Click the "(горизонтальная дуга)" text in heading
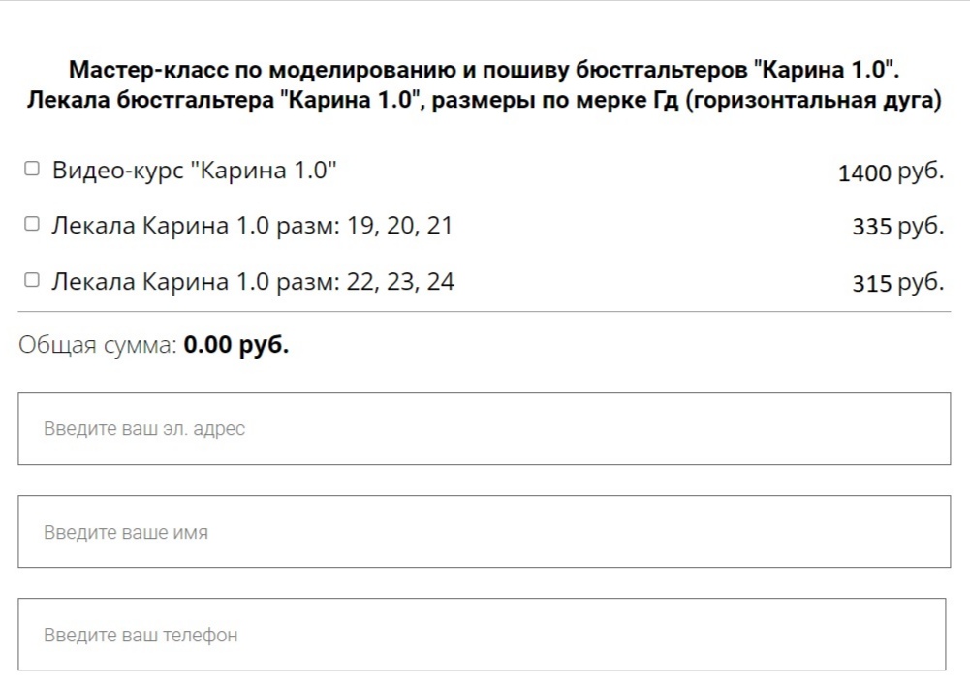This screenshot has height=686, width=970. (x=813, y=101)
